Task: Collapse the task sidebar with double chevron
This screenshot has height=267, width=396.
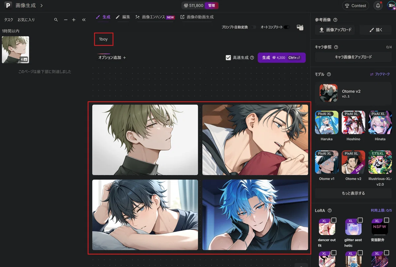Action: point(84,20)
